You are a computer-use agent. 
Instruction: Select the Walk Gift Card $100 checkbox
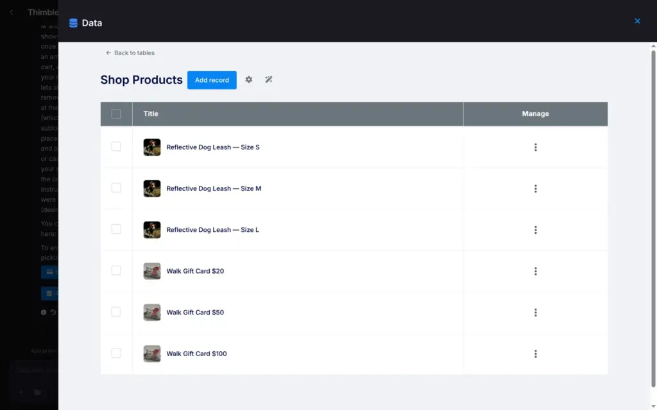tap(116, 353)
